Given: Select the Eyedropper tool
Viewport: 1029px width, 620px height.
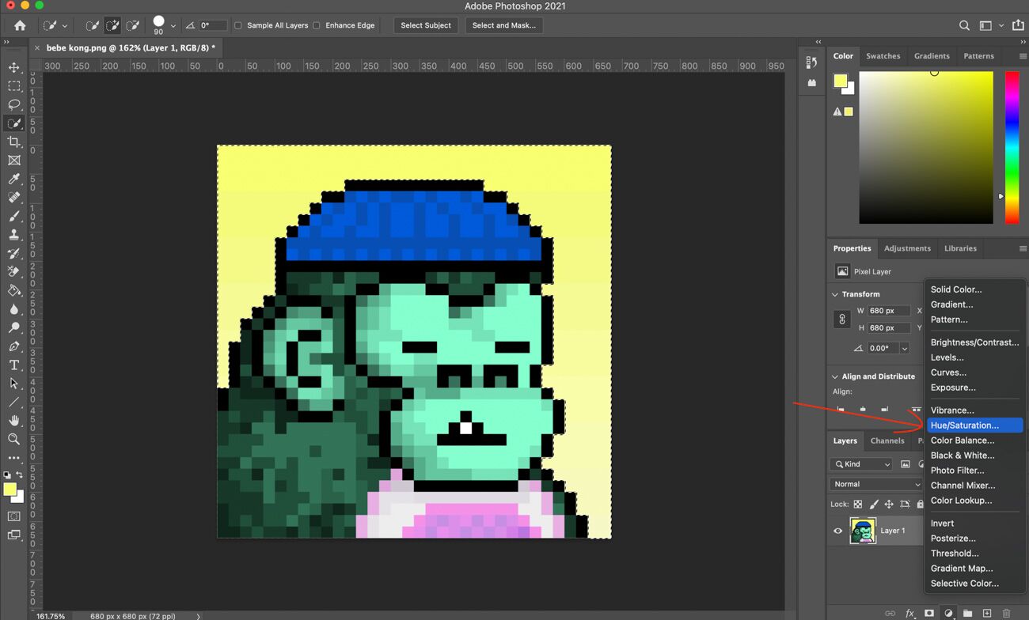Looking at the screenshot, I should tap(13, 179).
